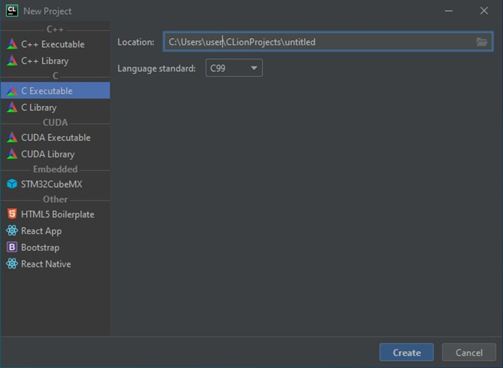Minimize the New Project dialog

449,11
